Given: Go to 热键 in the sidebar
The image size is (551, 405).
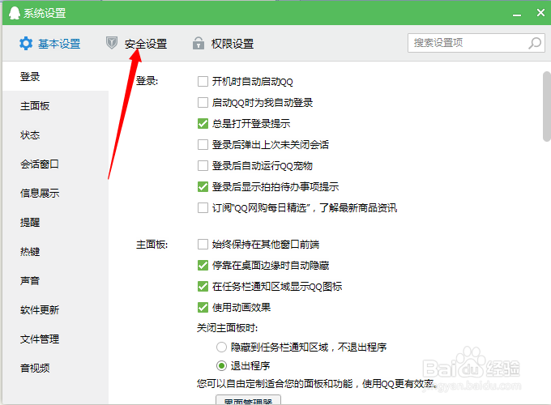Looking at the screenshot, I should 56,251.
